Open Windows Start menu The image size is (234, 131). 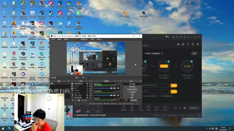click(x=3, y=128)
